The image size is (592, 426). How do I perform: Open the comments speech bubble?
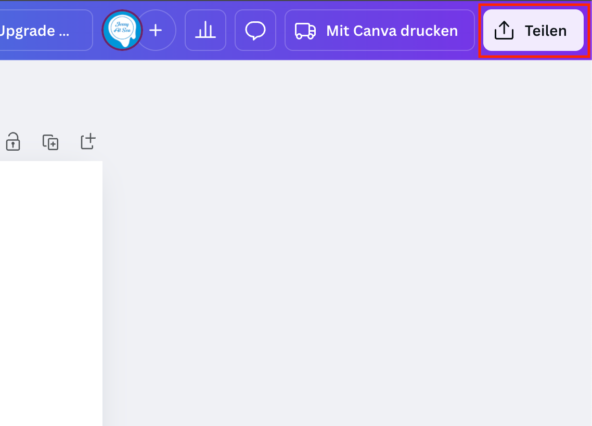(255, 31)
